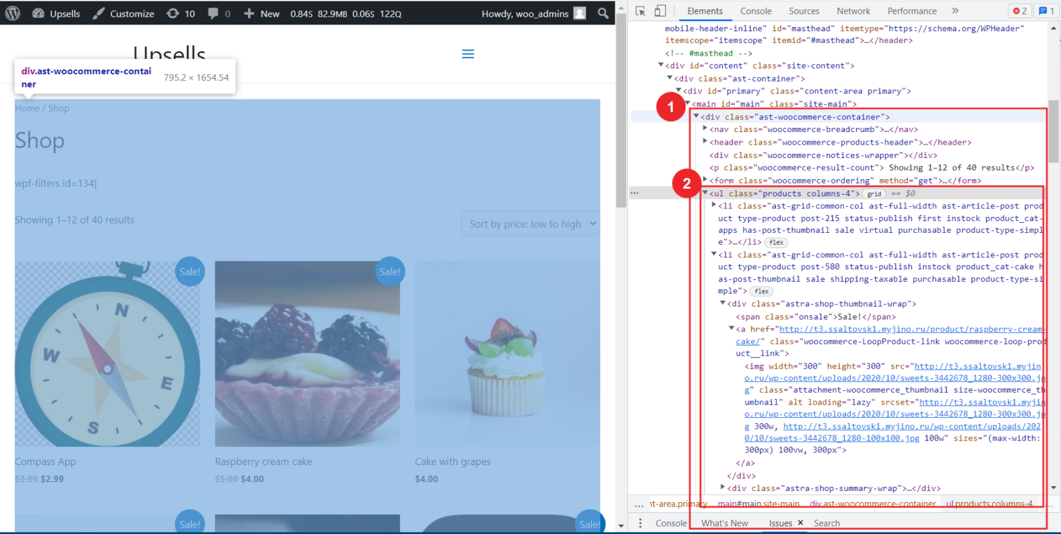Viewport: 1061px width, 534px height.
Task: Click the page vertical scrollbar thumb
Action: point(621,110)
